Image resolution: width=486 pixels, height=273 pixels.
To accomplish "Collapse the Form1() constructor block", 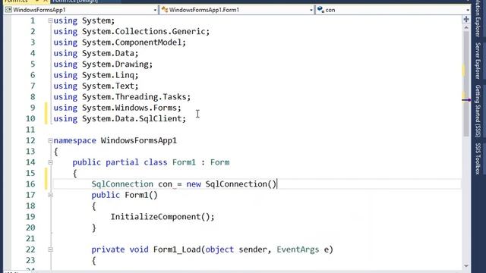I will [50, 195].
